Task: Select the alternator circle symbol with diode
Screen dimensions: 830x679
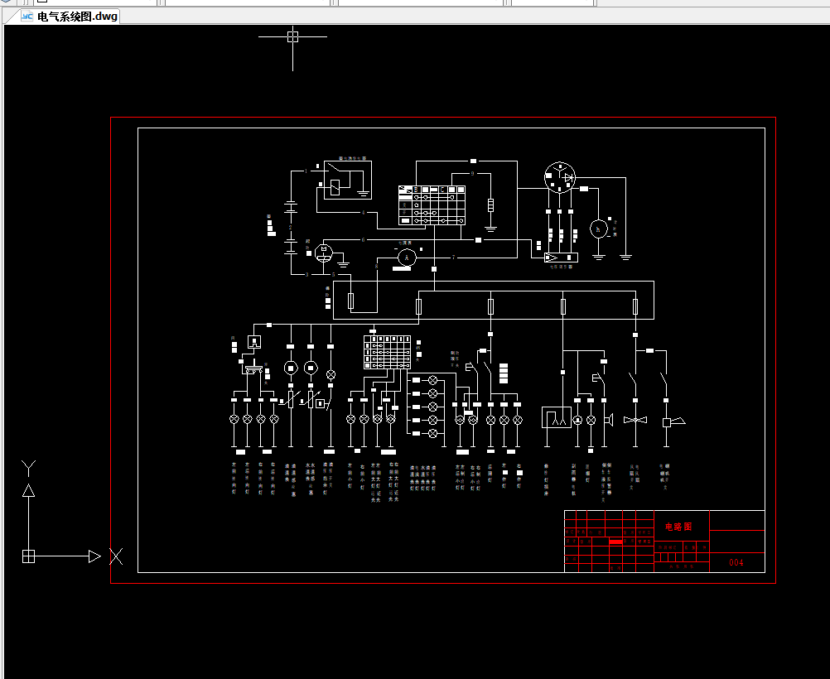Action: point(560,177)
